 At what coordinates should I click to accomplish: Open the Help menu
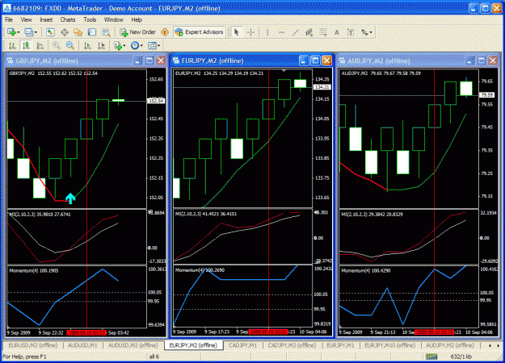pyautogui.click(x=137, y=19)
